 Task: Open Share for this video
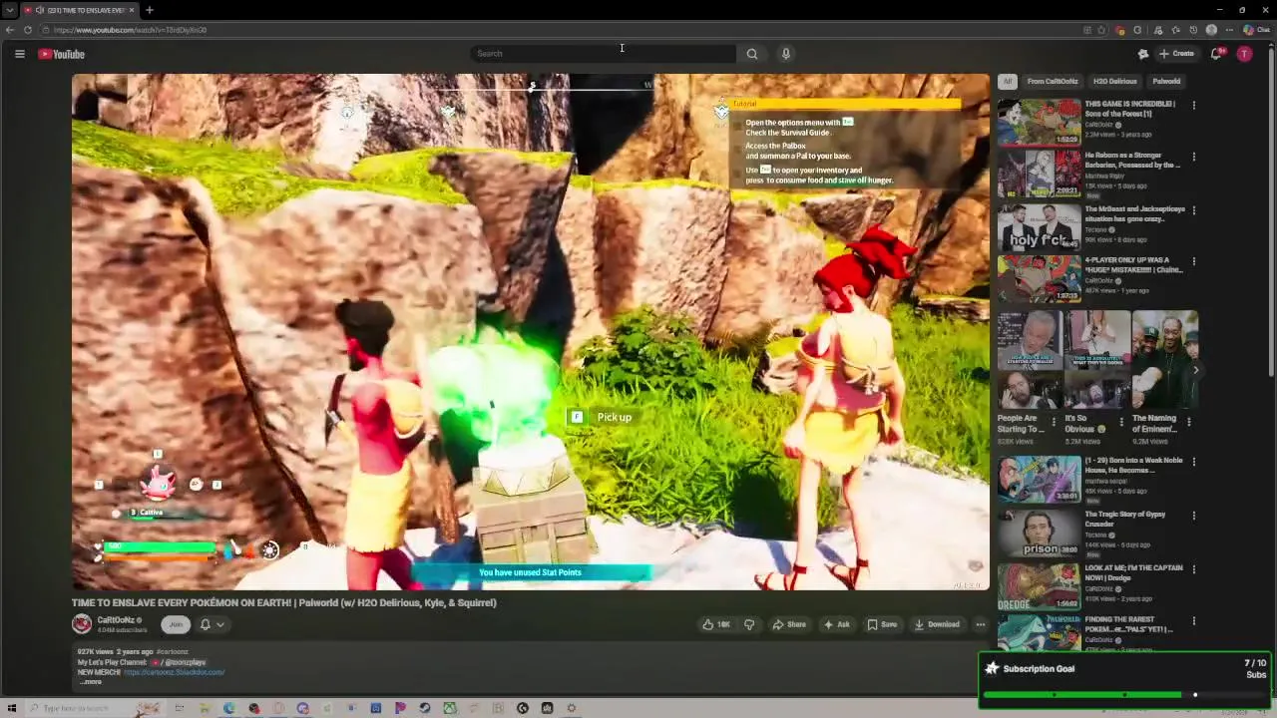pyautogui.click(x=789, y=624)
